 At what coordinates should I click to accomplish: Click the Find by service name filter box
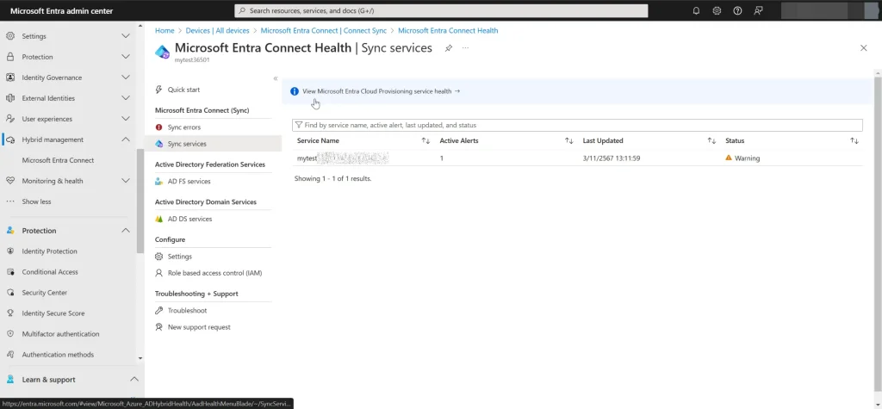(x=577, y=125)
